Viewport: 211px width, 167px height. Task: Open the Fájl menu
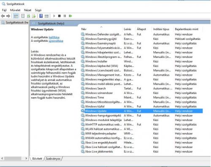4,10
